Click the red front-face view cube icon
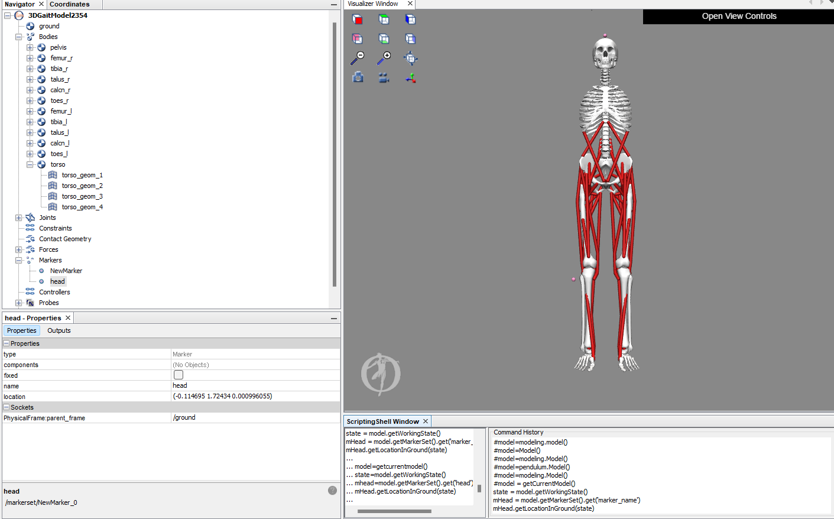This screenshot has height=519, width=834. 358,19
